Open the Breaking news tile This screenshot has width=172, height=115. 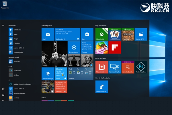click(x=61, y=87)
